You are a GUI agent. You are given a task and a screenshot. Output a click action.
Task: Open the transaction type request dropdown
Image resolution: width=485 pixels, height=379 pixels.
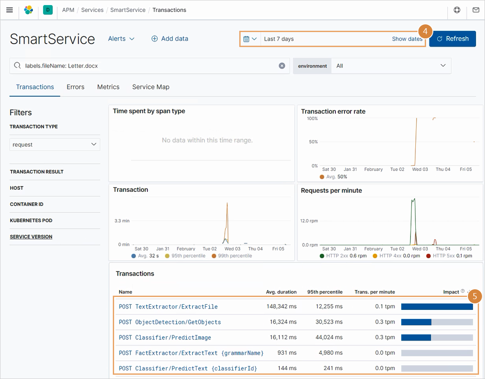55,144
